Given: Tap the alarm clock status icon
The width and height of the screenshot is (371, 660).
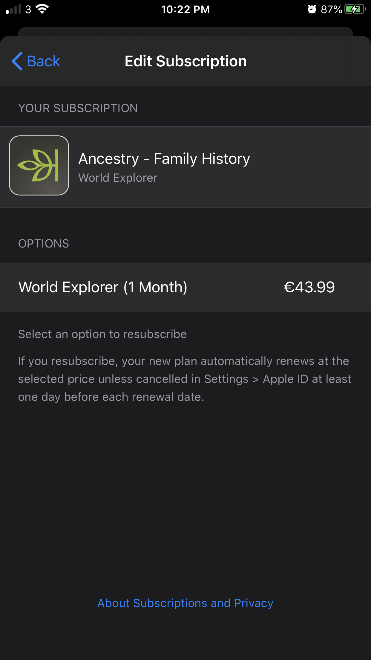Looking at the screenshot, I should (x=312, y=9).
